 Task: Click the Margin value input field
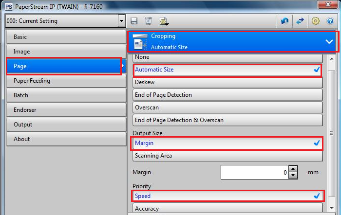[x=255, y=172]
